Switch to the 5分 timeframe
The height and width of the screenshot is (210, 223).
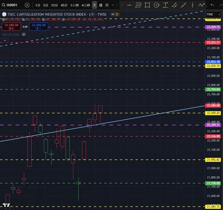(x=46, y=5)
